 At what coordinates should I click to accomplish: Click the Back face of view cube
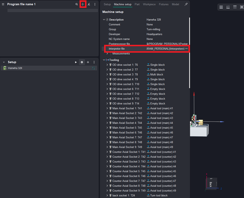click(211, 183)
